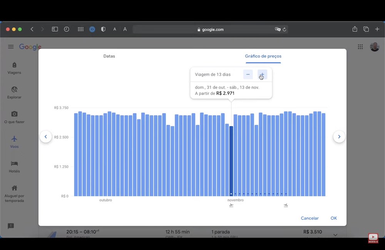Viewport: 385px width, 250px height.
Task: Decrease trip length with minus button
Action: (x=248, y=74)
